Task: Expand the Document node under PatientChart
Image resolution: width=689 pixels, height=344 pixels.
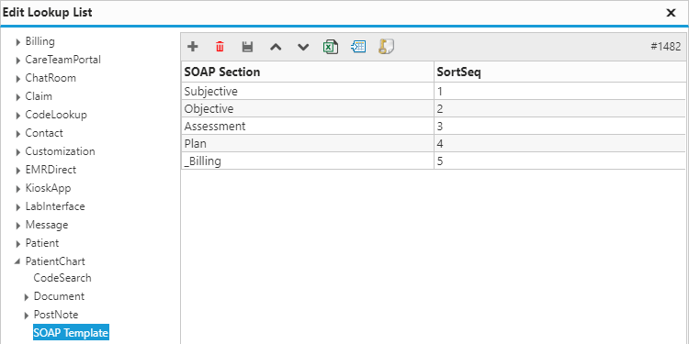Action: pyautogui.click(x=27, y=297)
